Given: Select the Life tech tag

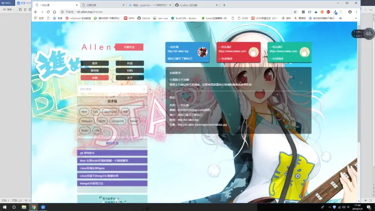Looking at the screenshot, I should [97, 131].
